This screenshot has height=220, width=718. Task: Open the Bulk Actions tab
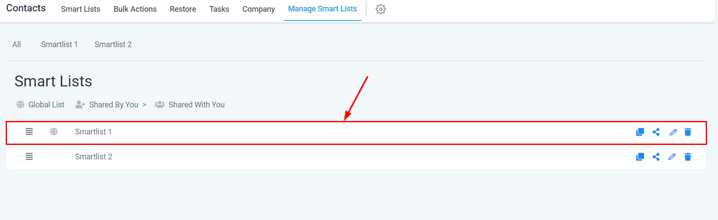(x=135, y=9)
